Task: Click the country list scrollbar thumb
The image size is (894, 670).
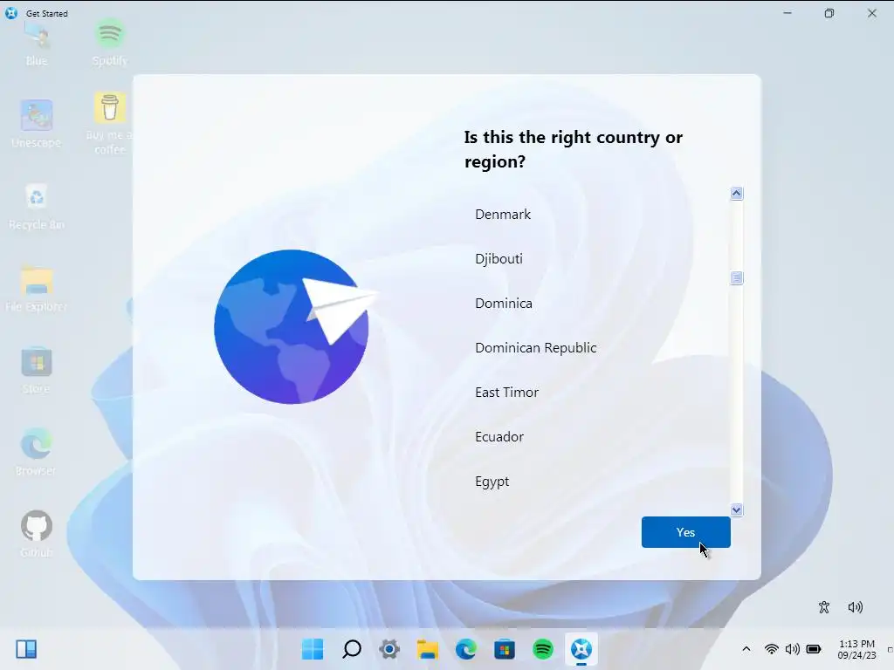Action: [736, 277]
